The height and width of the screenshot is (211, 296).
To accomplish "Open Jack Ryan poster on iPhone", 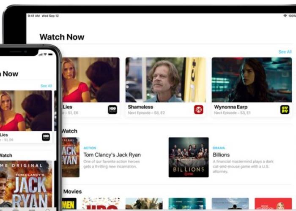I will click(x=26, y=184).
